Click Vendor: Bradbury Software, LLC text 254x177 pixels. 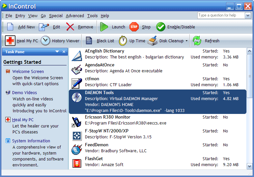(116, 151)
